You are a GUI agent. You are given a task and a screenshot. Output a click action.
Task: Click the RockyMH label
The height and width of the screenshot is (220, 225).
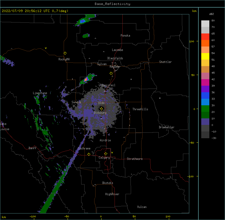64,59
